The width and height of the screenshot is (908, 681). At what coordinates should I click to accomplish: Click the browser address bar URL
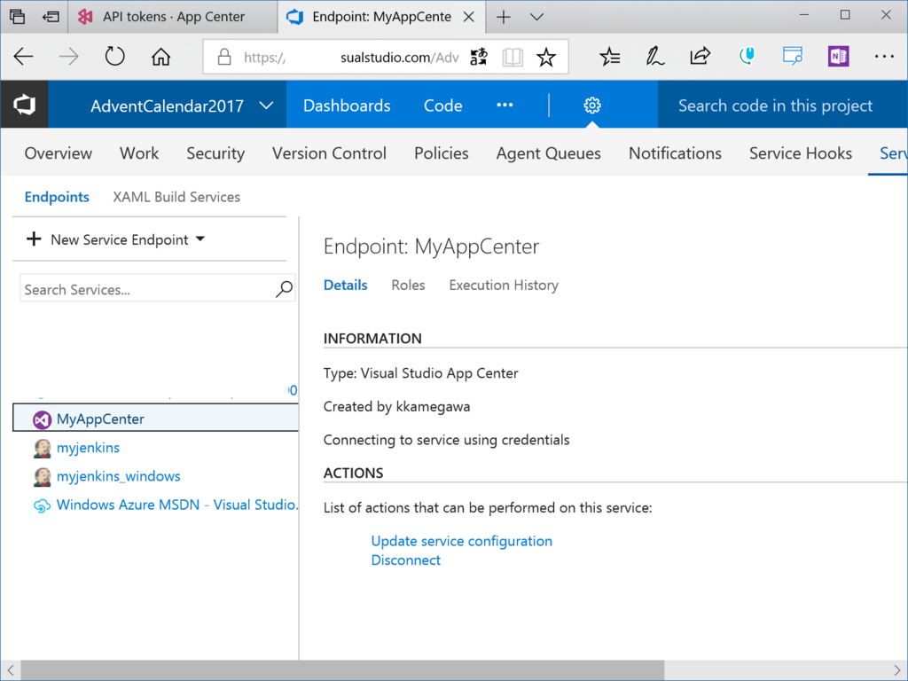tap(351, 57)
